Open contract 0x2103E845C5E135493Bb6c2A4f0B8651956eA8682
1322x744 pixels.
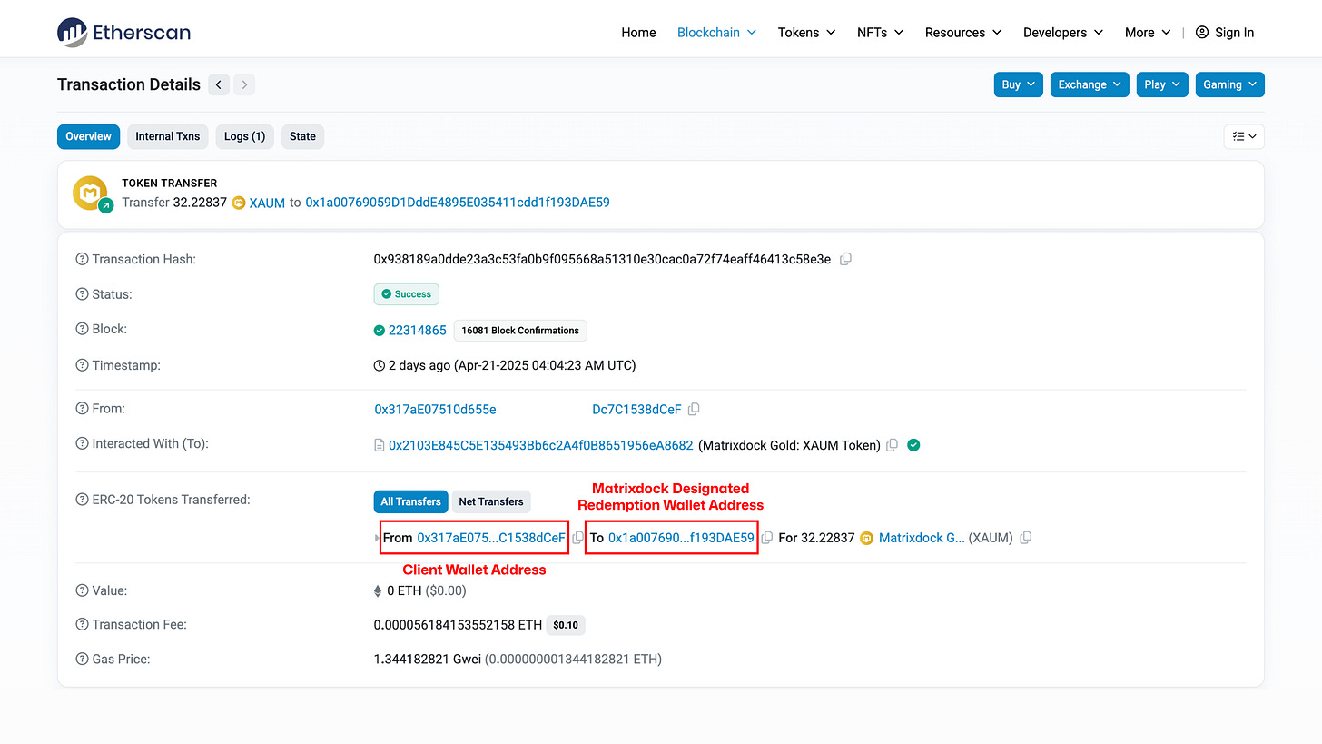click(541, 445)
